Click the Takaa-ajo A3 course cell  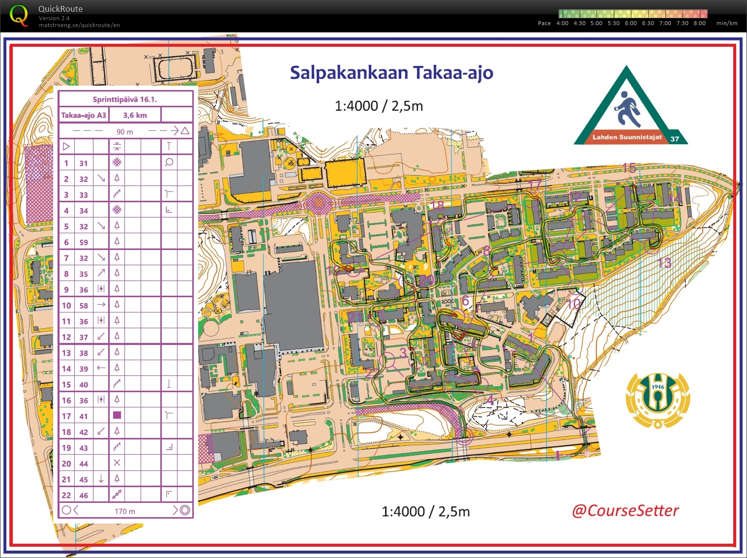(84, 115)
